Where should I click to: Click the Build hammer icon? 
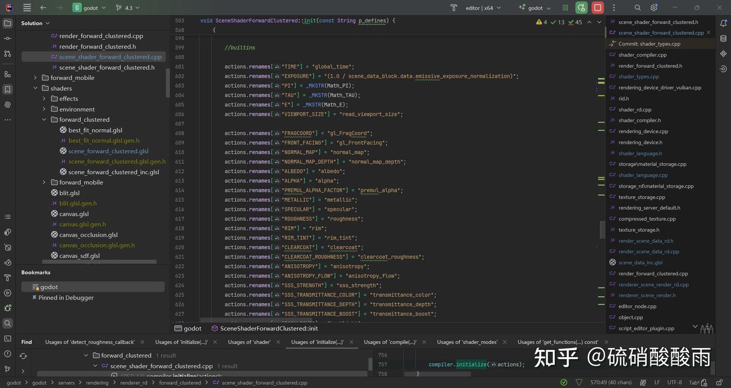click(454, 8)
